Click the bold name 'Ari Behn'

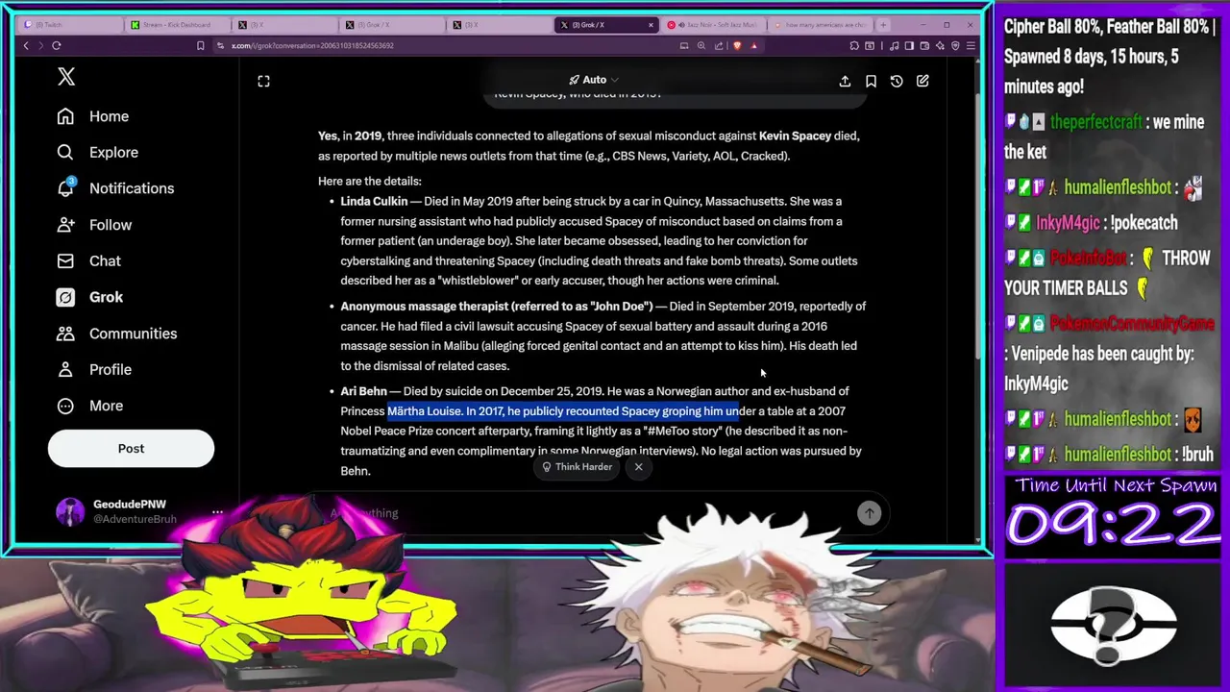[x=363, y=391]
